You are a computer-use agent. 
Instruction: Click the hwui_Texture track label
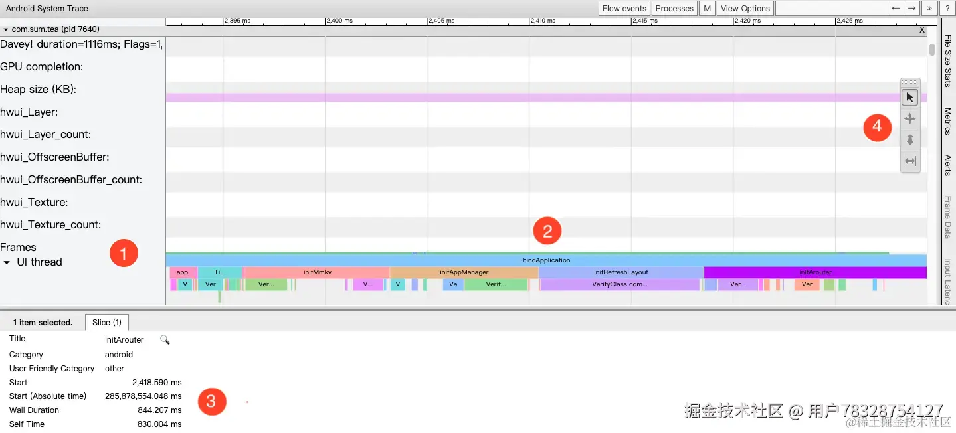(x=35, y=203)
